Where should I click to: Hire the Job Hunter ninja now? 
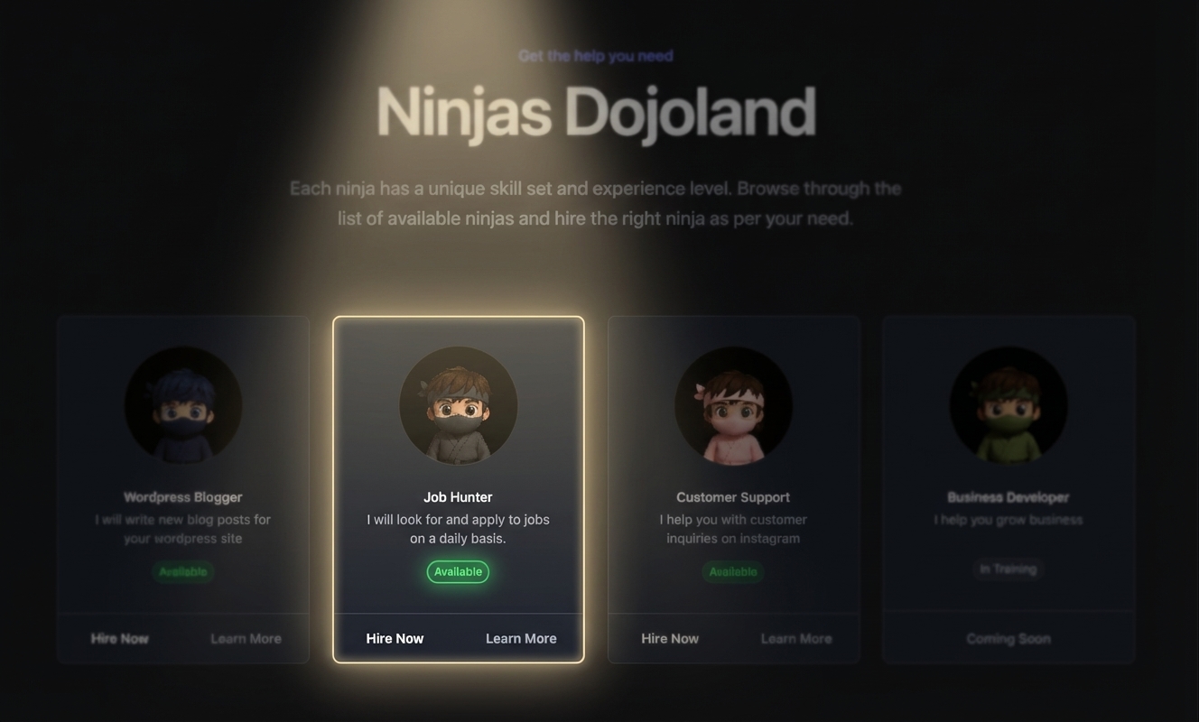click(395, 638)
